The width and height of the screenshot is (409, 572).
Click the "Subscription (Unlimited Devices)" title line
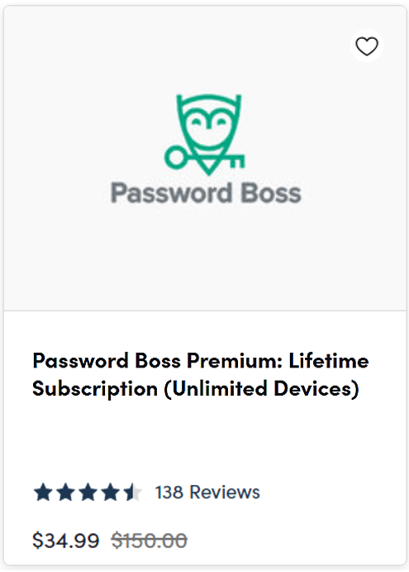click(x=196, y=388)
